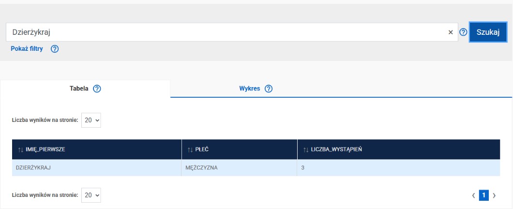Open the bottom results-per-page dropdown
Screen dimensions: 513x209
[91, 195]
